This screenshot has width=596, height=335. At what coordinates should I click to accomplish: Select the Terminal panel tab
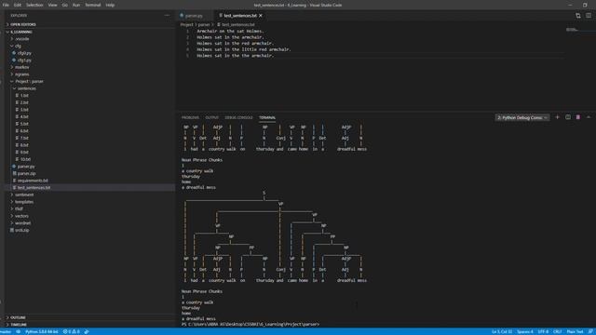pyautogui.click(x=267, y=118)
